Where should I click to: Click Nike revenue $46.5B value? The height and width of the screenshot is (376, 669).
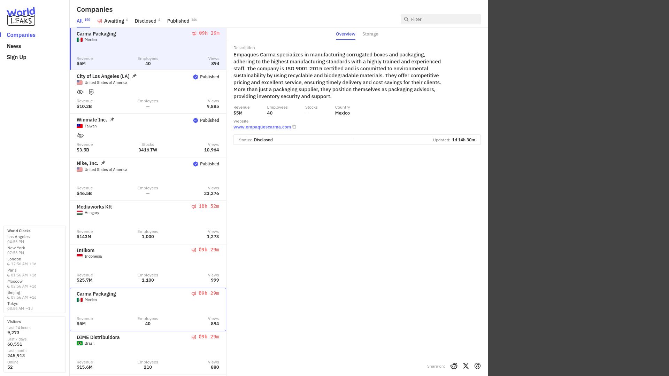pos(84,194)
